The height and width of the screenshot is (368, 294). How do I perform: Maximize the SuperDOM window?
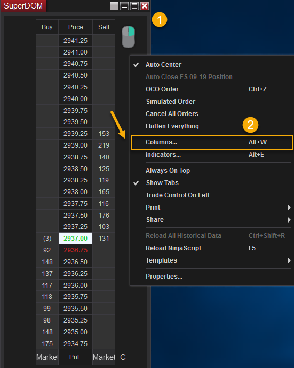[x=134, y=6]
